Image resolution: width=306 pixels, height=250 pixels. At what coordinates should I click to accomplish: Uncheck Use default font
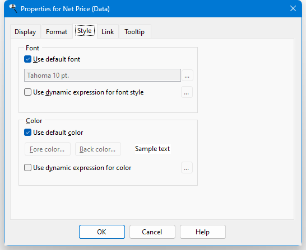point(27,59)
